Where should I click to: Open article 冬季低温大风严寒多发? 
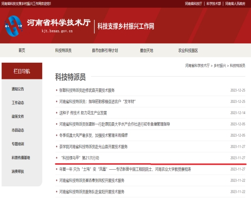(x=93, y=135)
